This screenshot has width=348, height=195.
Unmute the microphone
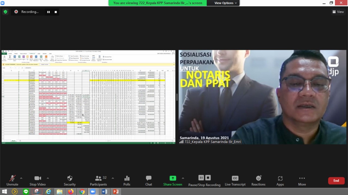point(12,181)
